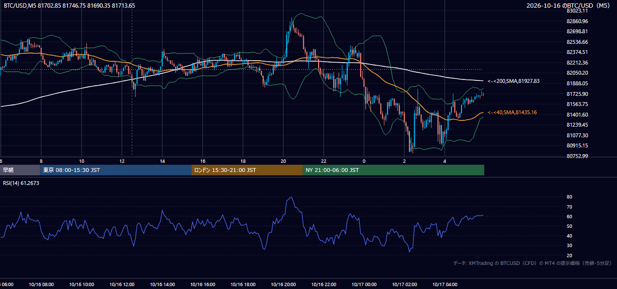The height and width of the screenshot is (289, 617).
Task: Click price axis value 82860.96
Action: click(x=577, y=21)
